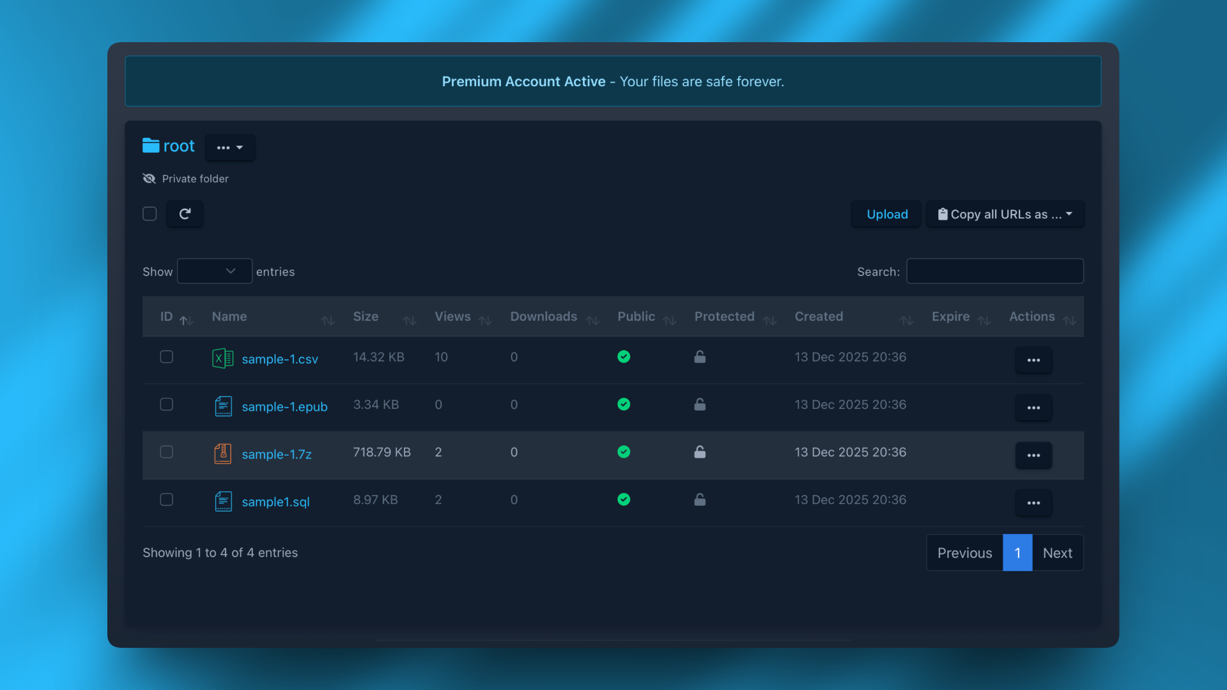Check the checkbox for sample-1.csv
The width and height of the screenshot is (1227, 690).
[166, 357]
